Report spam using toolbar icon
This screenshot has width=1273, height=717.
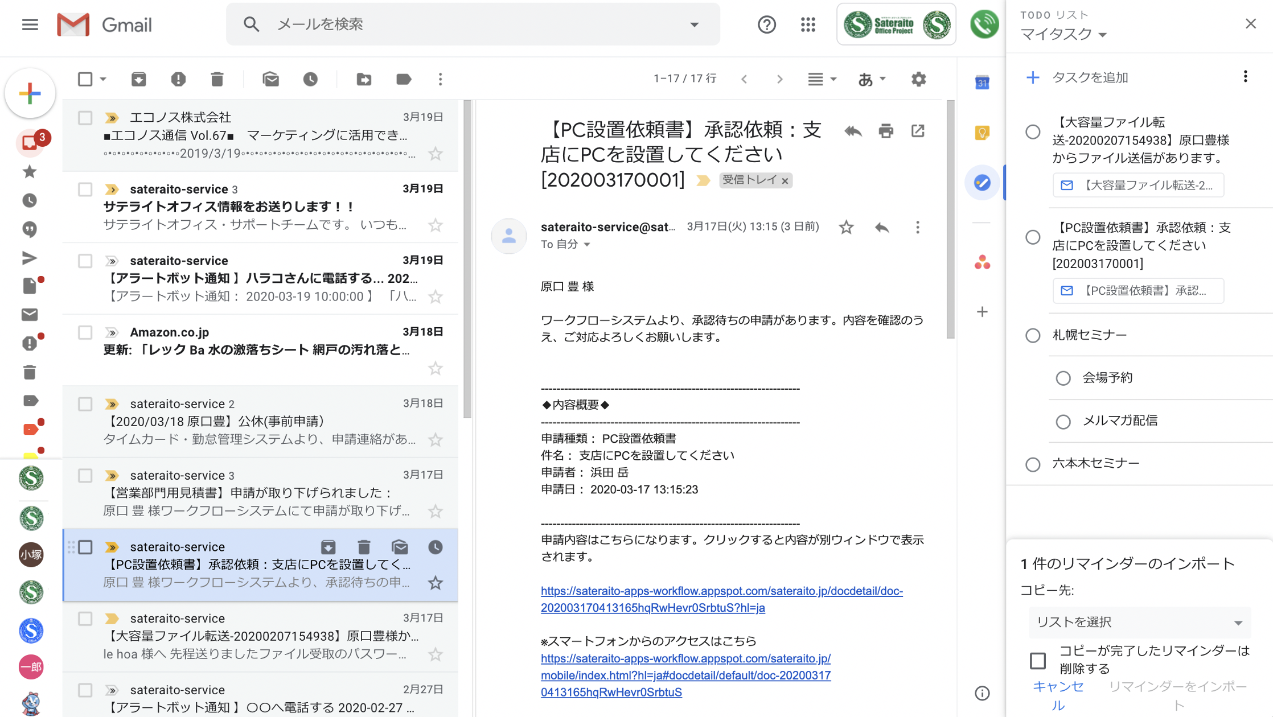pyautogui.click(x=178, y=79)
